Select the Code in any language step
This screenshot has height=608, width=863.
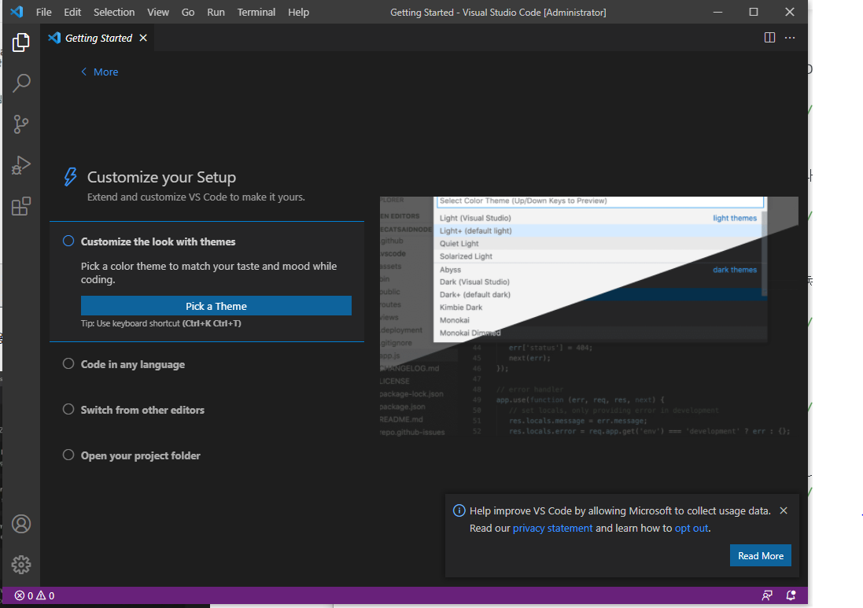pyautogui.click(x=133, y=364)
